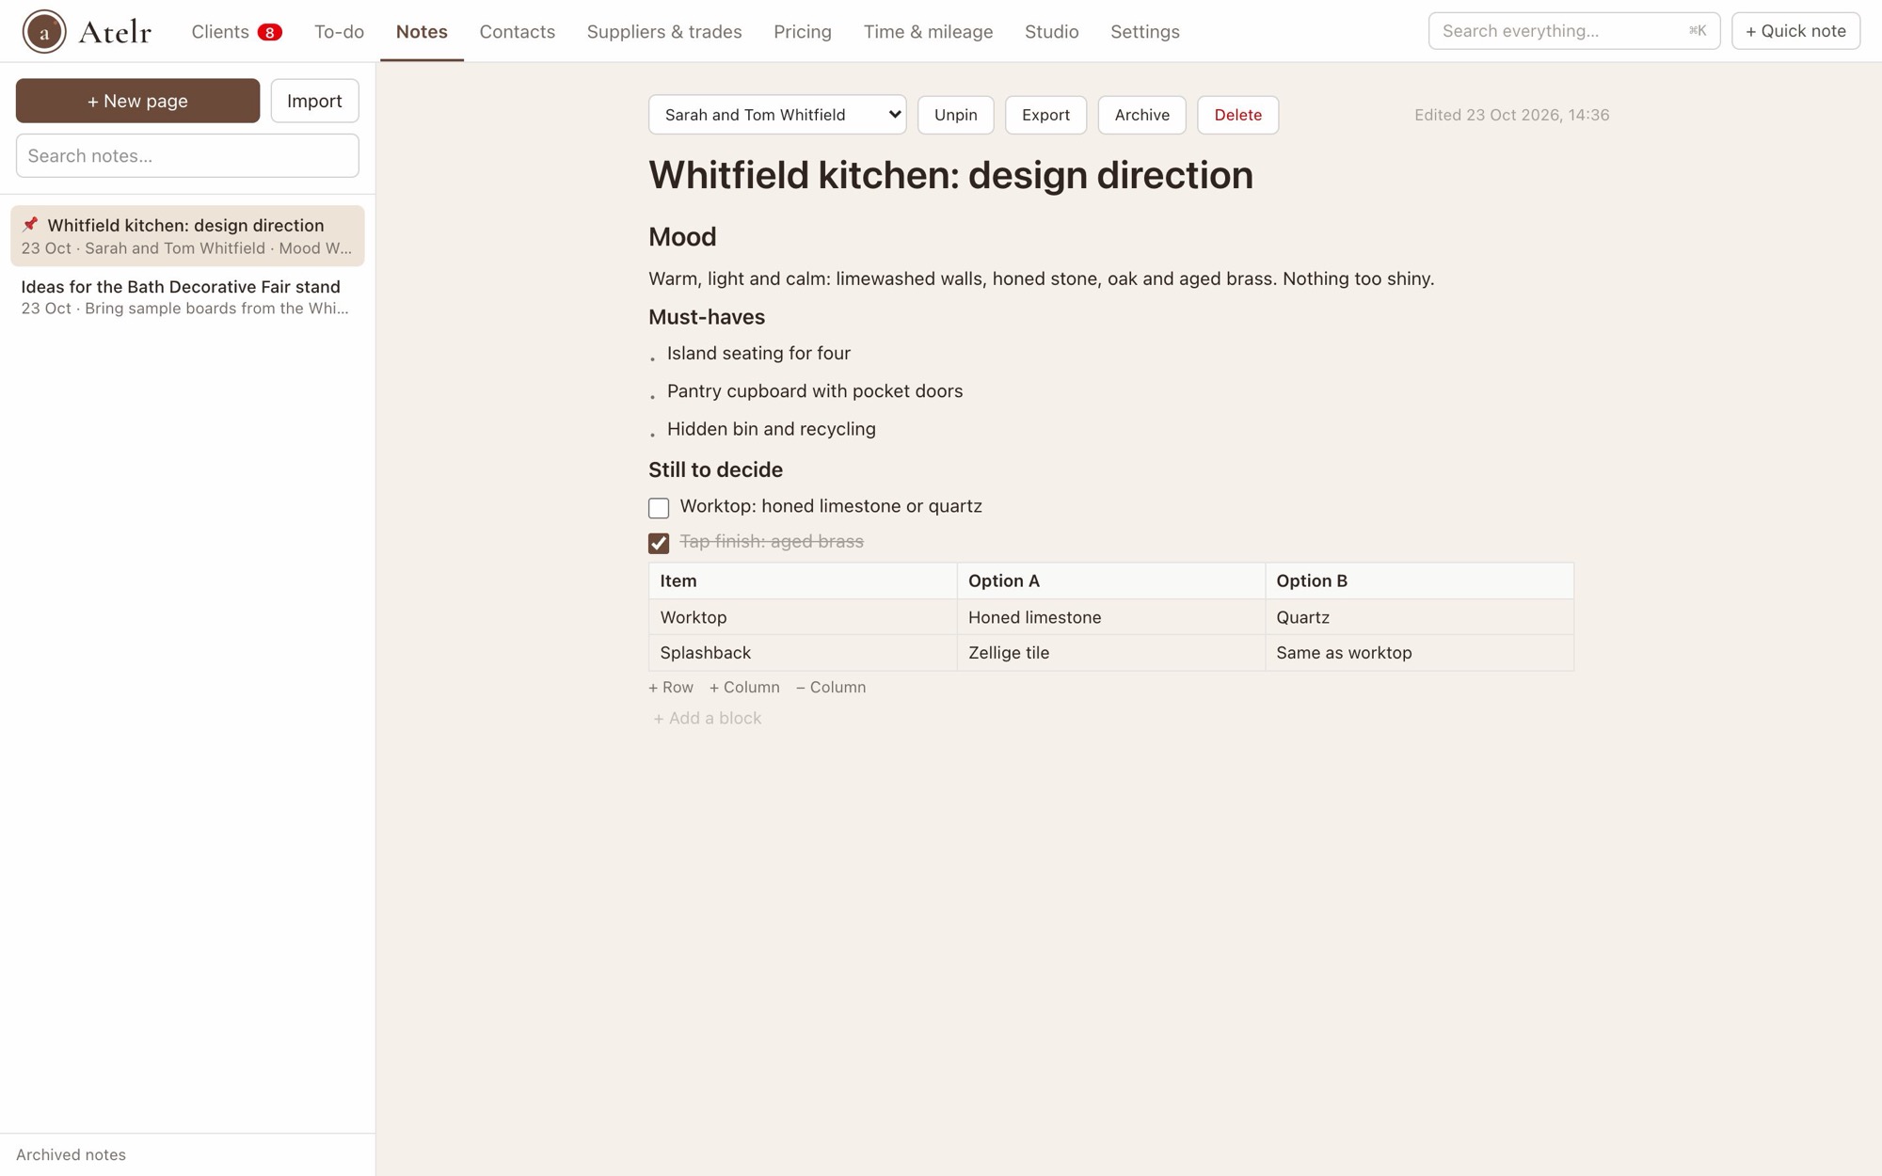Viewport: 1882px width, 1176px height.
Task: Switch to the To-do tab
Action: (x=339, y=31)
